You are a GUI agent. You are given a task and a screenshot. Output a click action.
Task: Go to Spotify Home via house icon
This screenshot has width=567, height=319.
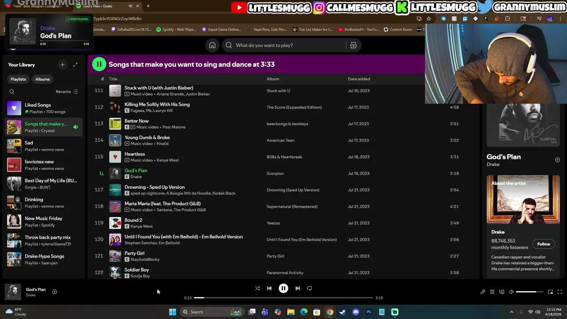click(212, 45)
